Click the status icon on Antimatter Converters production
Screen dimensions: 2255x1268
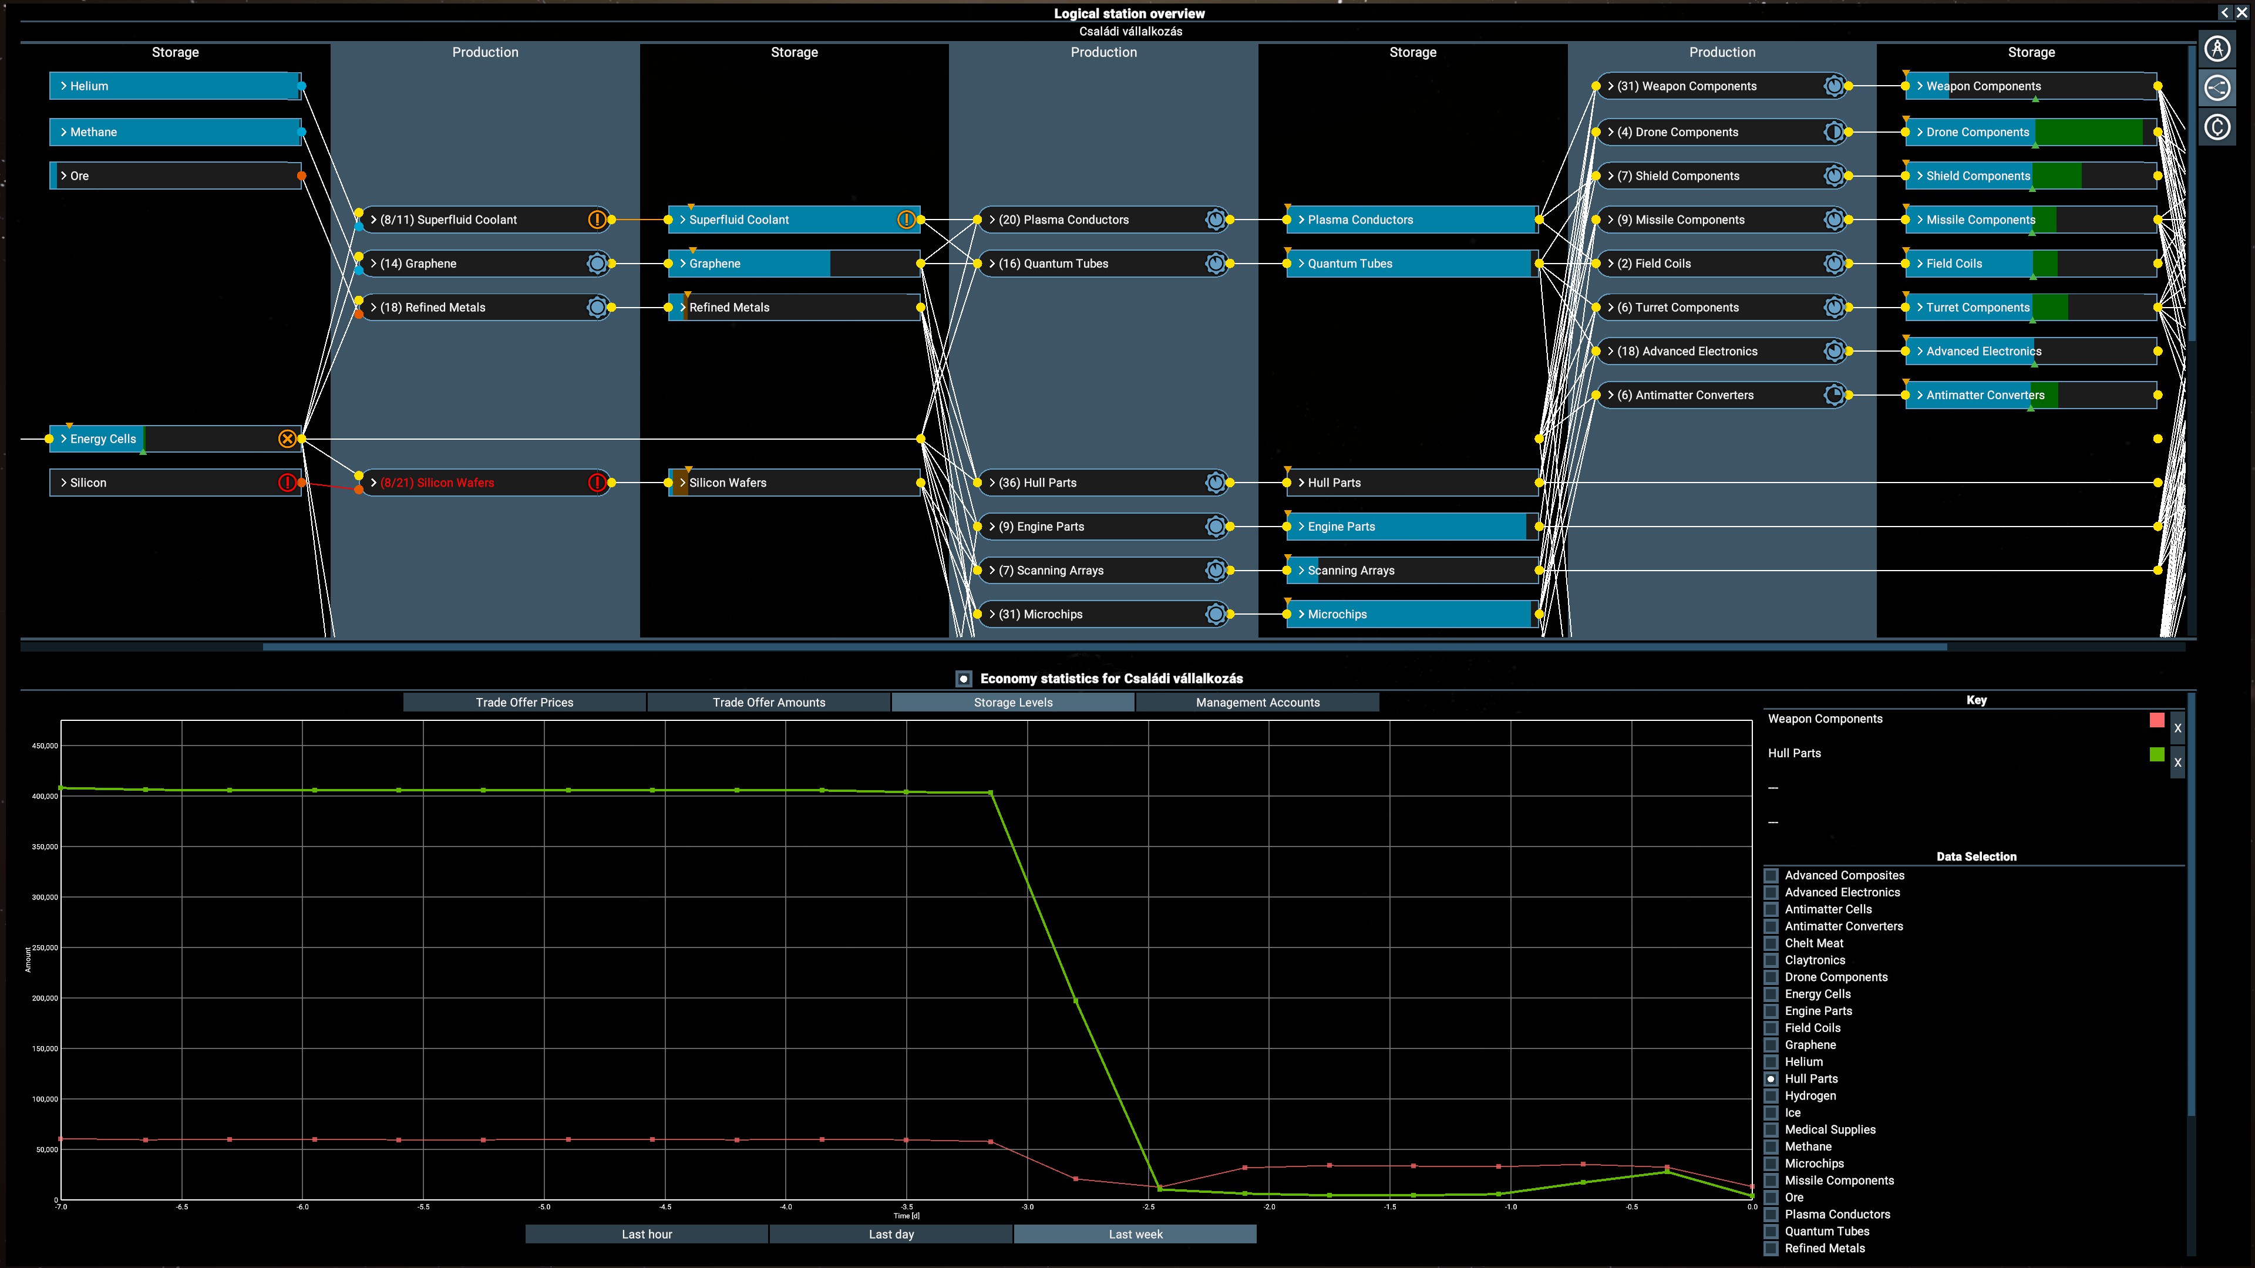[x=1834, y=394]
